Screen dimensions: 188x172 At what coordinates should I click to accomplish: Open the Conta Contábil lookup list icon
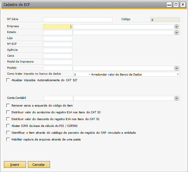(x=176, y=99)
